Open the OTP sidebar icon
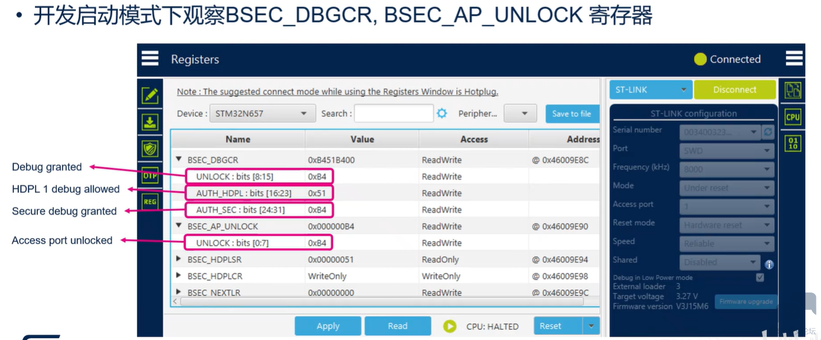The width and height of the screenshot is (821, 340). pos(150,176)
